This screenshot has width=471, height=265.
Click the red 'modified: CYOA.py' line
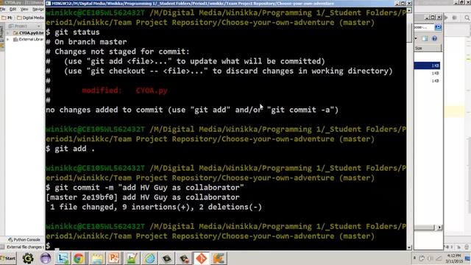pos(124,91)
